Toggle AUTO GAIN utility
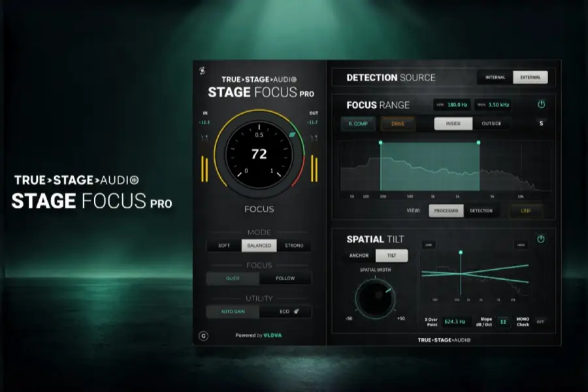The height and width of the screenshot is (392, 588). 233,312
